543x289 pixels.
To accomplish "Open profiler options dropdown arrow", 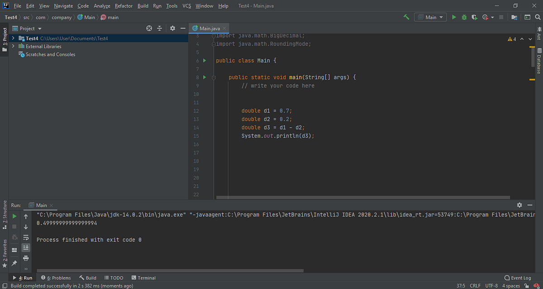I will tap(491, 17).
